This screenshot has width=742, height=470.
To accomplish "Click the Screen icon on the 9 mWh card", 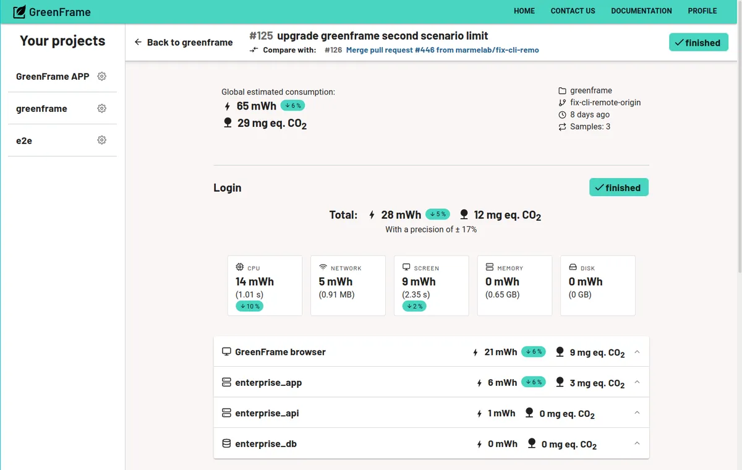I will [407, 267].
